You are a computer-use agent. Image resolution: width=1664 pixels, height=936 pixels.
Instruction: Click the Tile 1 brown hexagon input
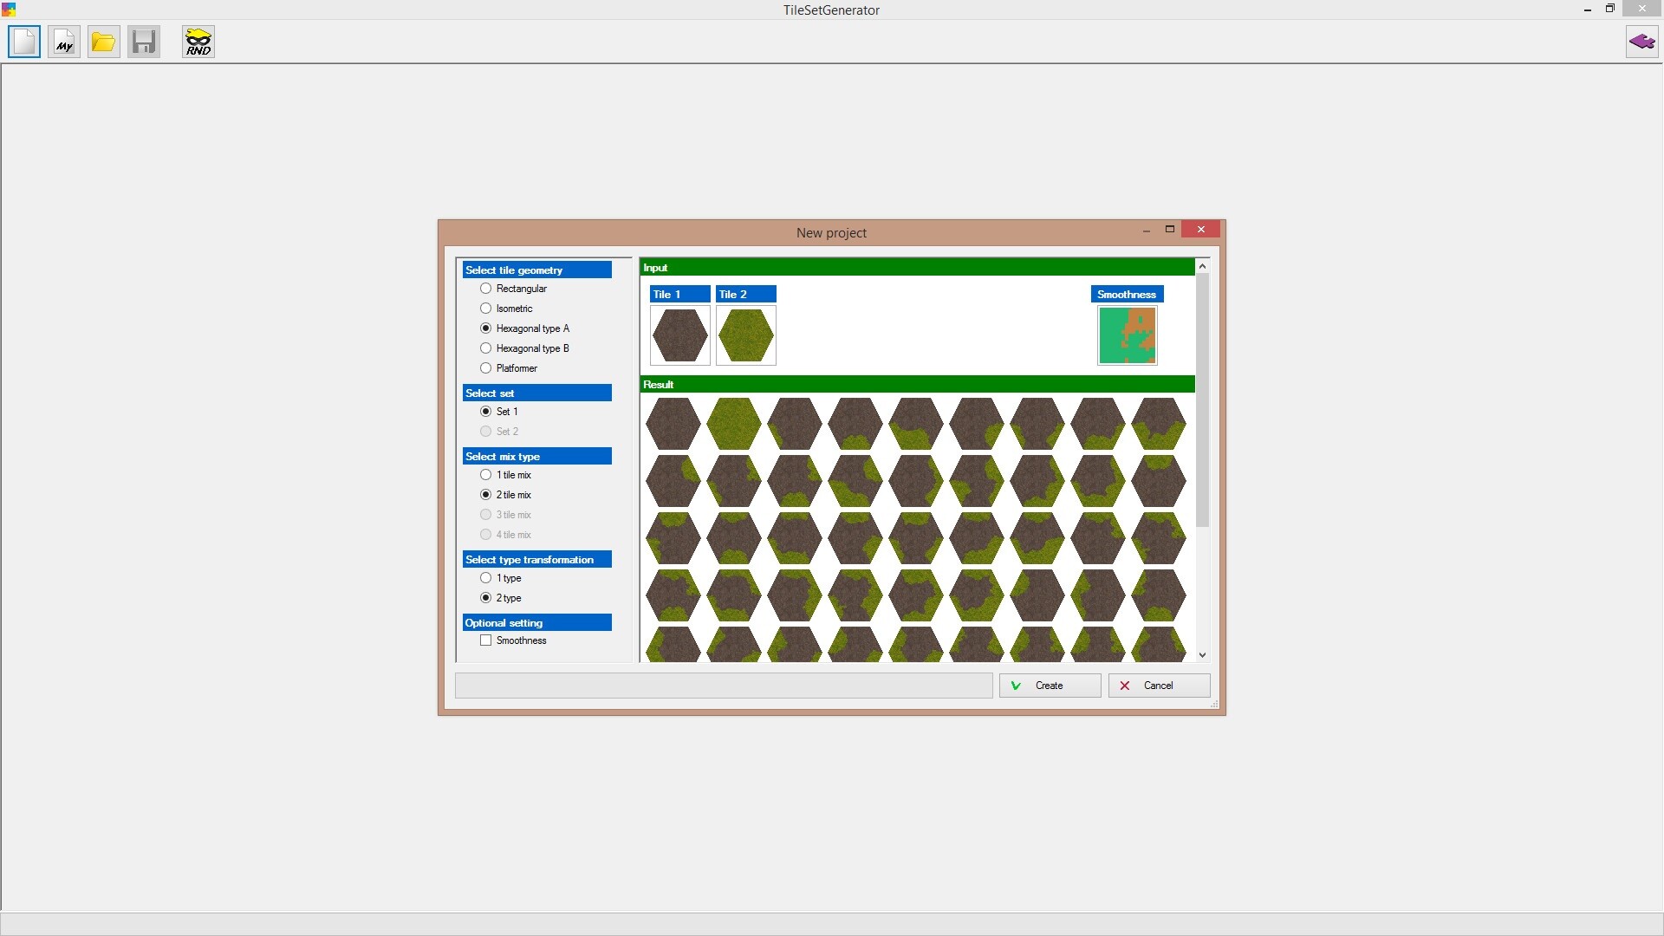[x=679, y=335]
